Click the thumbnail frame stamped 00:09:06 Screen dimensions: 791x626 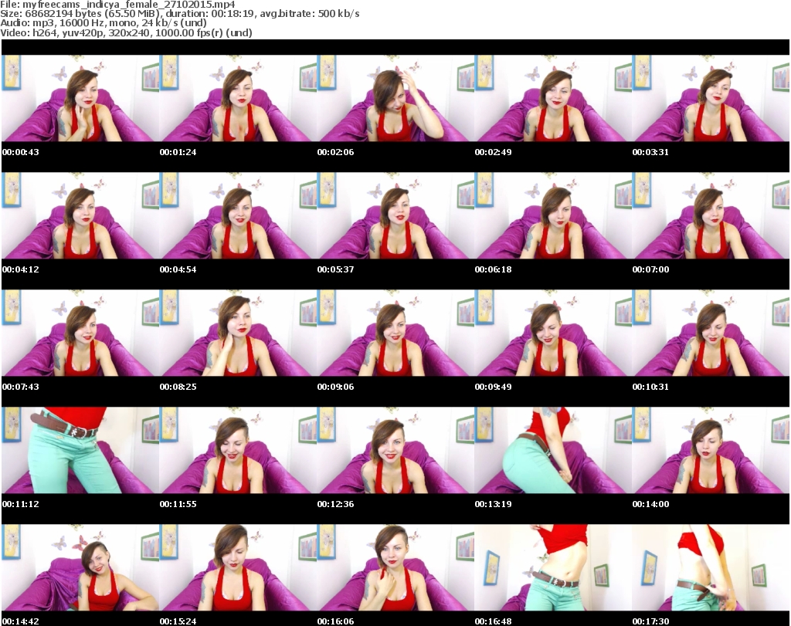(395, 333)
